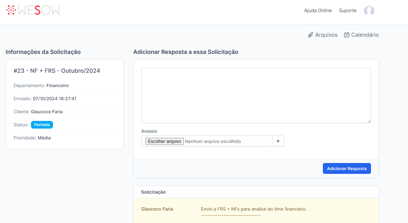Click the author name Glaucoco Faria in message

(157, 209)
